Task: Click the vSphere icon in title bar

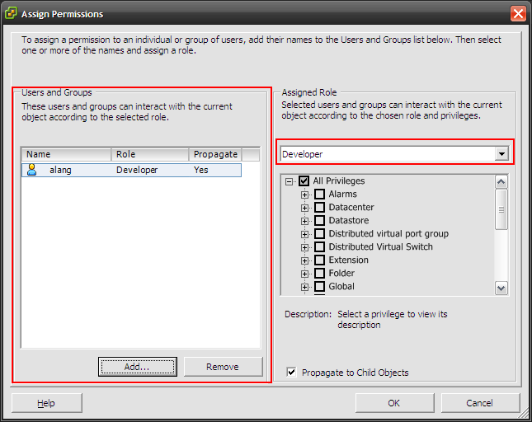Action: (x=11, y=13)
